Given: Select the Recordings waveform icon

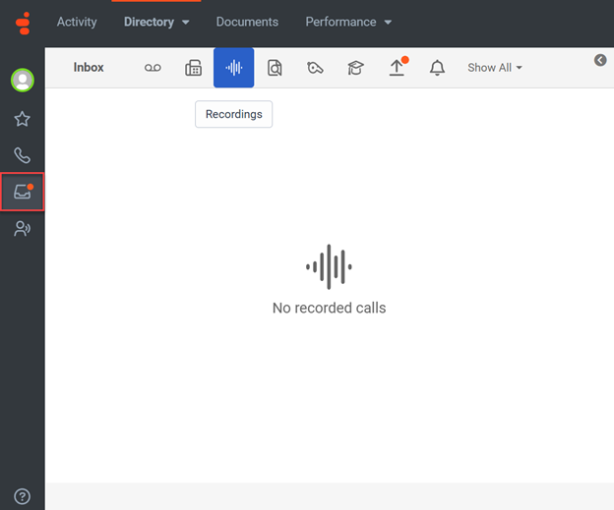Looking at the screenshot, I should coord(233,68).
